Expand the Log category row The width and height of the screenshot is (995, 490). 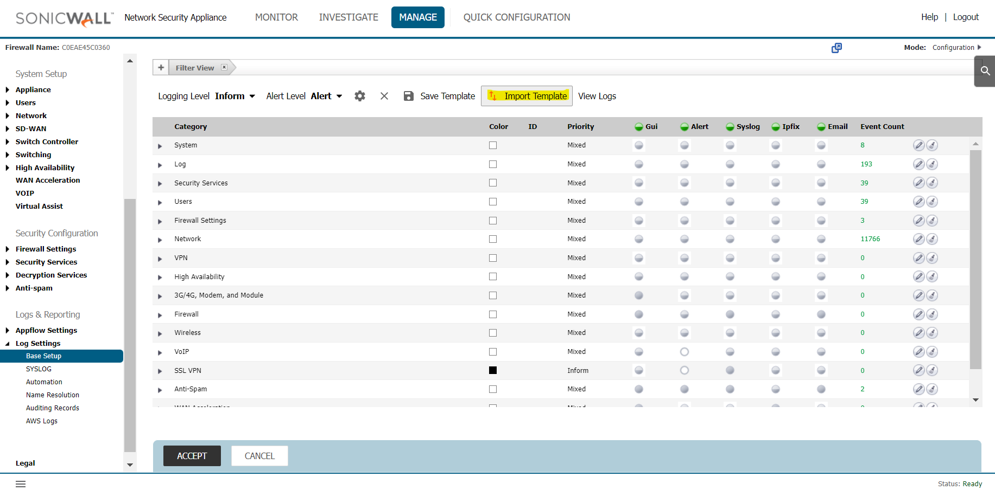[x=160, y=165]
